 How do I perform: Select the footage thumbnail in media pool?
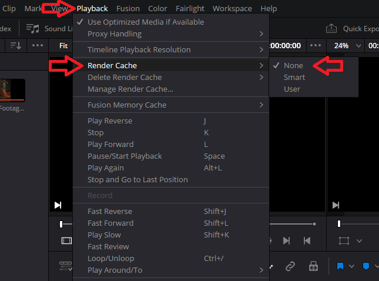(13, 91)
